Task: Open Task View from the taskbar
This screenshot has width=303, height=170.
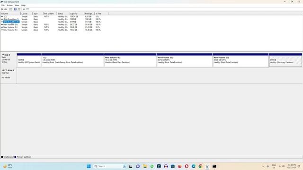Action: click(x=131, y=166)
